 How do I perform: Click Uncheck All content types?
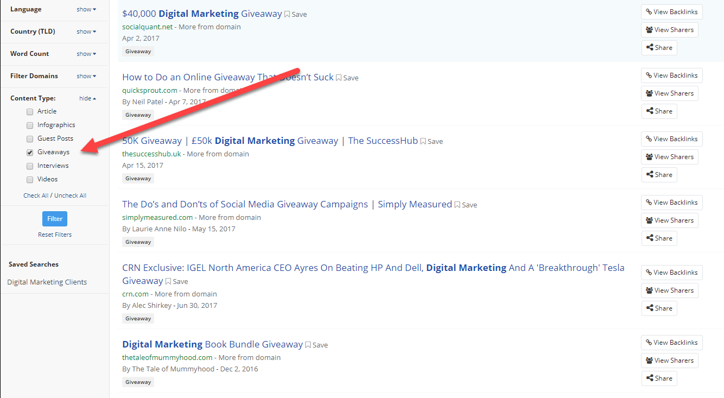click(70, 195)
